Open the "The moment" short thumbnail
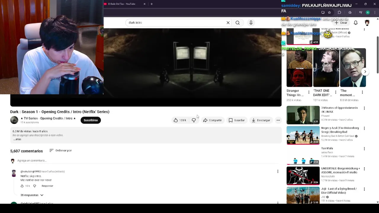379x213 pixels. [353, 68]
